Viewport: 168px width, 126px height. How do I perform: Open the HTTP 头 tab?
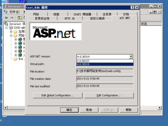(x=70, y=18)
